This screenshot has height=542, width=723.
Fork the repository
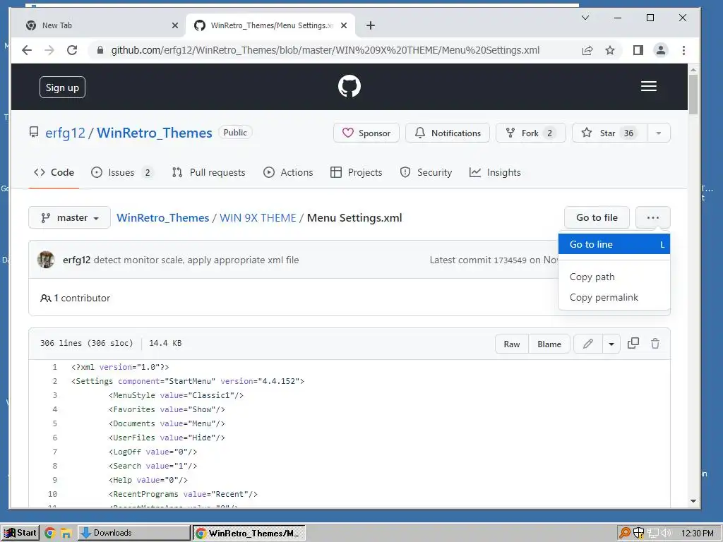531,133
